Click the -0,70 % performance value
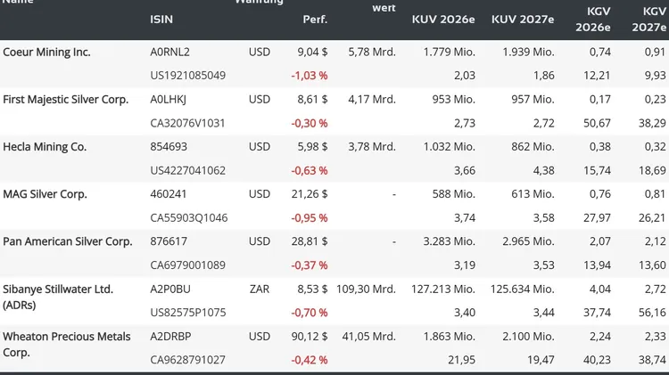The image size is (669, 375). (310, 313)
